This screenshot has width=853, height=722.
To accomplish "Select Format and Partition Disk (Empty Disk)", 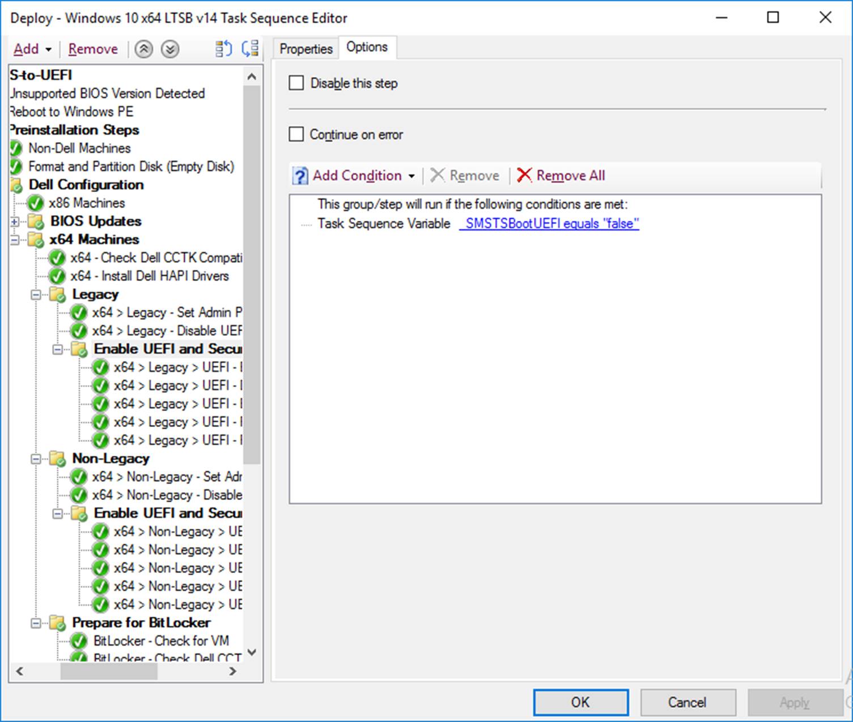I will pos(131,166).
